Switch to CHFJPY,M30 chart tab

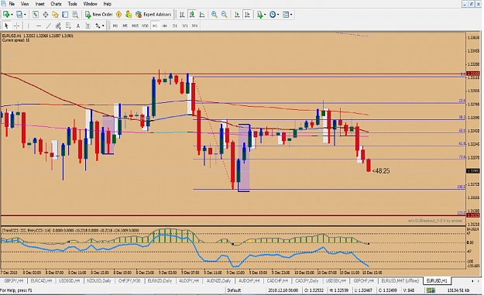coord(129,281)
